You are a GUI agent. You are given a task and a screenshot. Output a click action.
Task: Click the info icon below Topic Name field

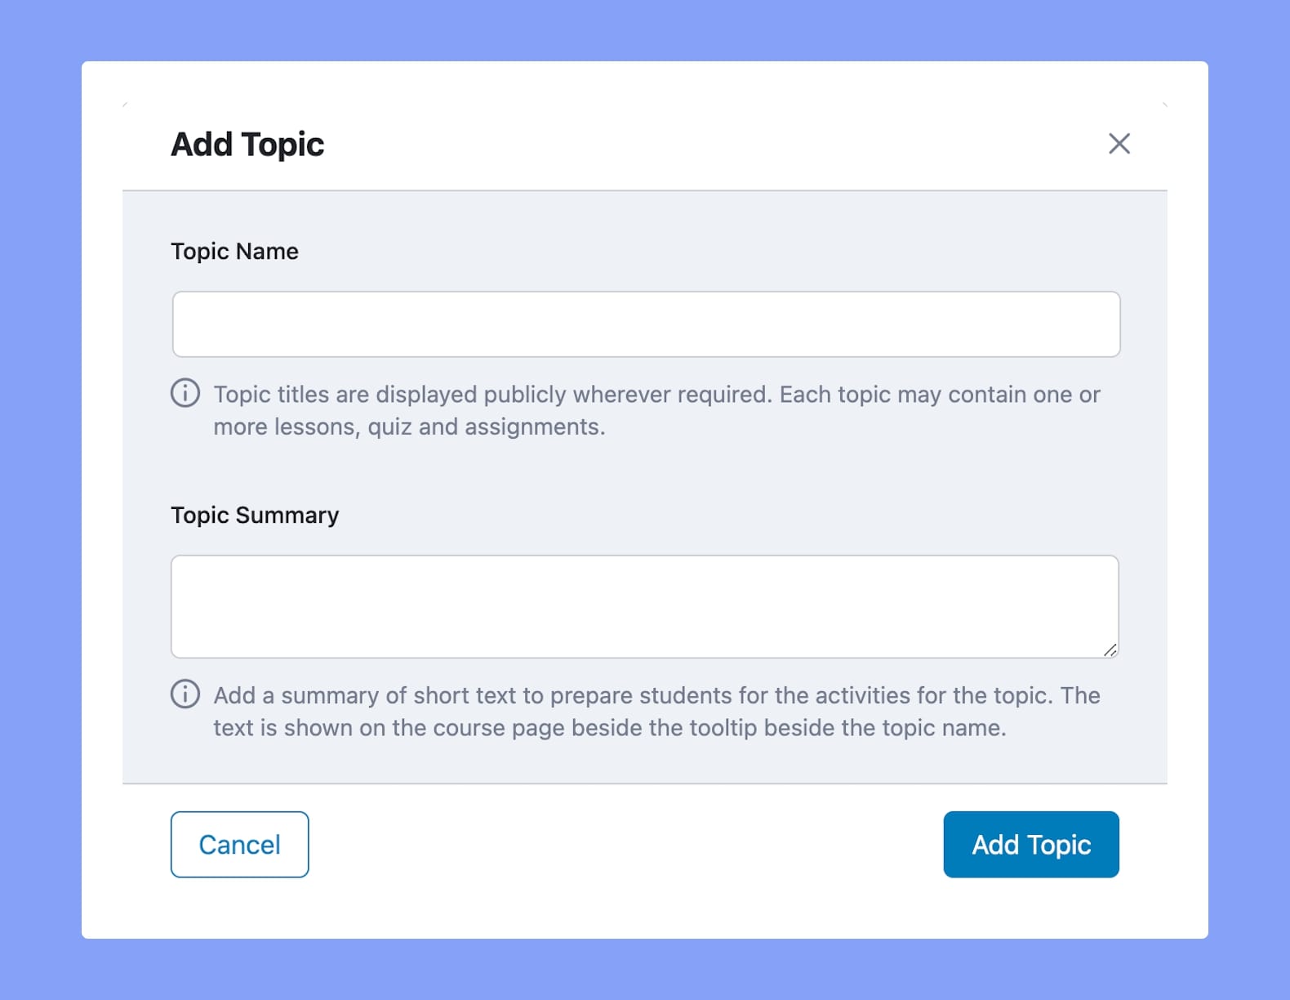click(185, 393)
